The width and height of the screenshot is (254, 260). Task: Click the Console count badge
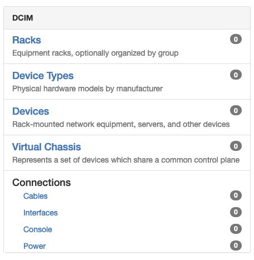[x=236, y=229]
